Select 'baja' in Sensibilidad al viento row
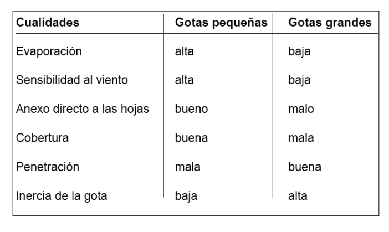Viewport: 389px width, 232px height. pyautogui.click(x=299, y=80)
